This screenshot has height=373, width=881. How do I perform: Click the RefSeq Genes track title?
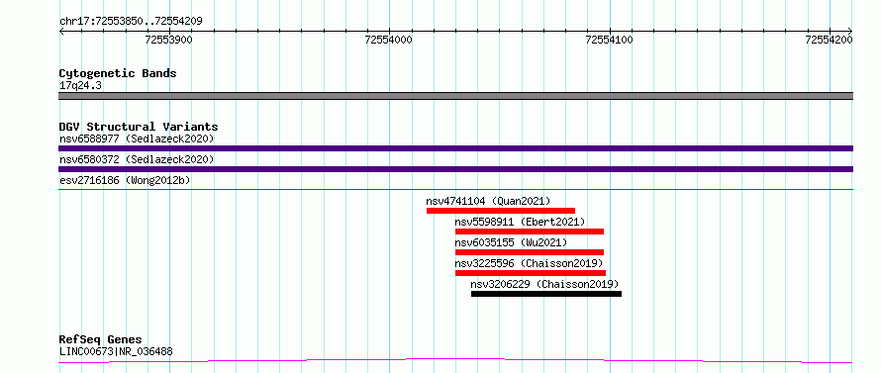[101, 340]
